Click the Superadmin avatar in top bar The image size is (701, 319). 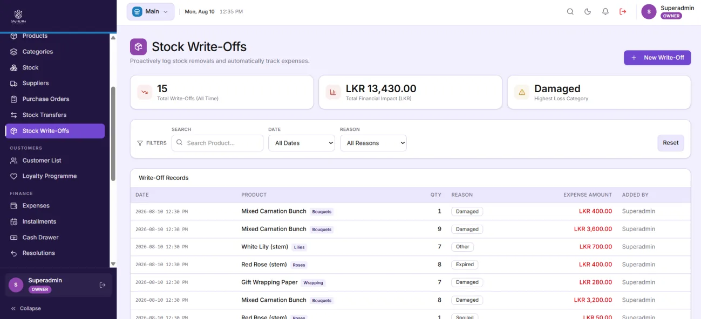pyautogui.click(x=649, y=11)
